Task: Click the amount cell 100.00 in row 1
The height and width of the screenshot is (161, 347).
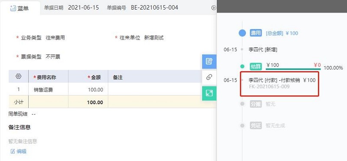Action: (x=88, y=89)
